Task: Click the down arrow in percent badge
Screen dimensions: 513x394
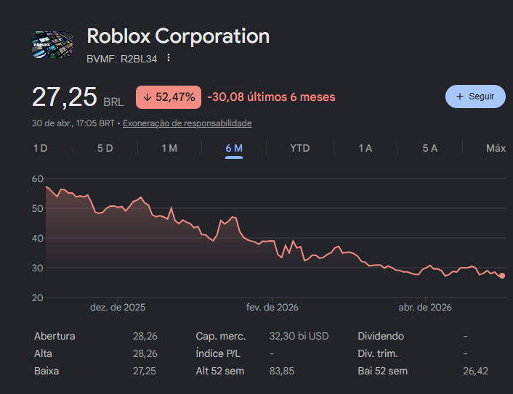Action: 148,97
